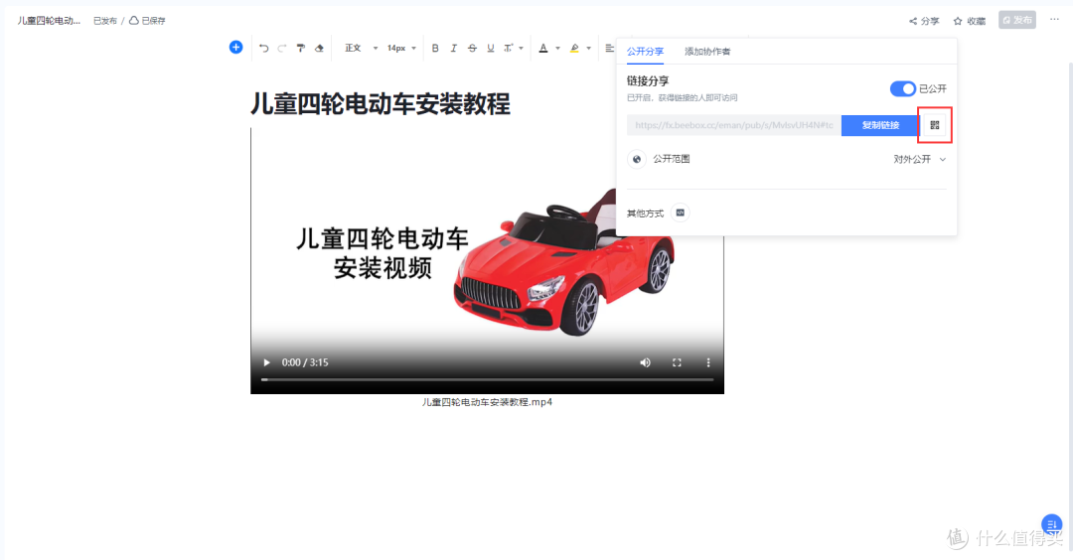This screenshot has width=1073, height=560.
Task: Click the superscript text style icon
Action: pyautogui.click(x=509, y=48)
